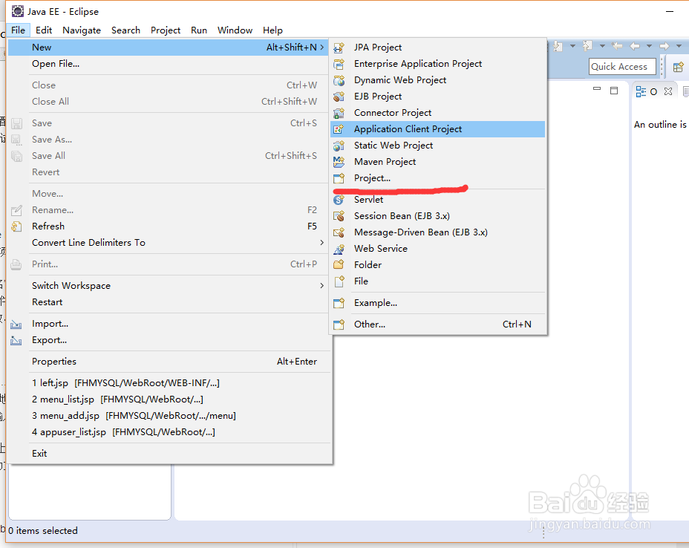Open the Project menu
Viewport: 689px width, 548px height.
tap(166, 30)
